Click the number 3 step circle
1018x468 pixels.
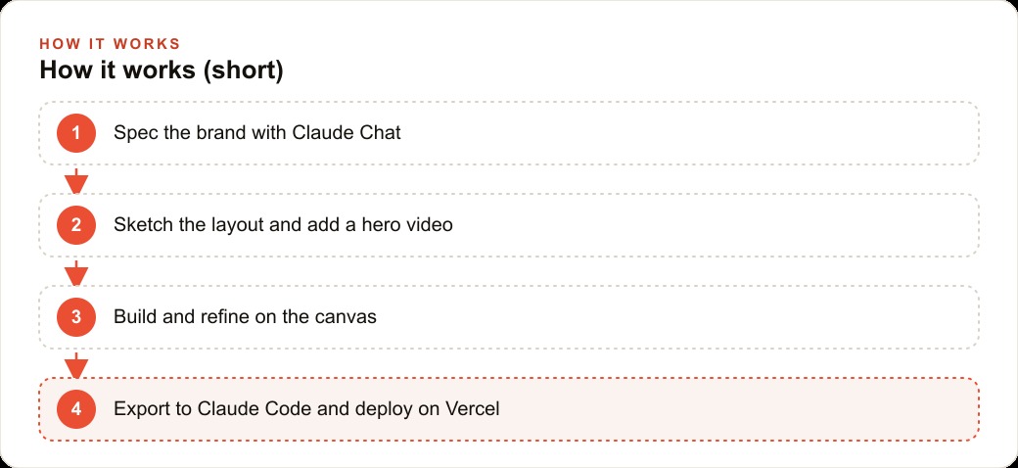[76, 317]
